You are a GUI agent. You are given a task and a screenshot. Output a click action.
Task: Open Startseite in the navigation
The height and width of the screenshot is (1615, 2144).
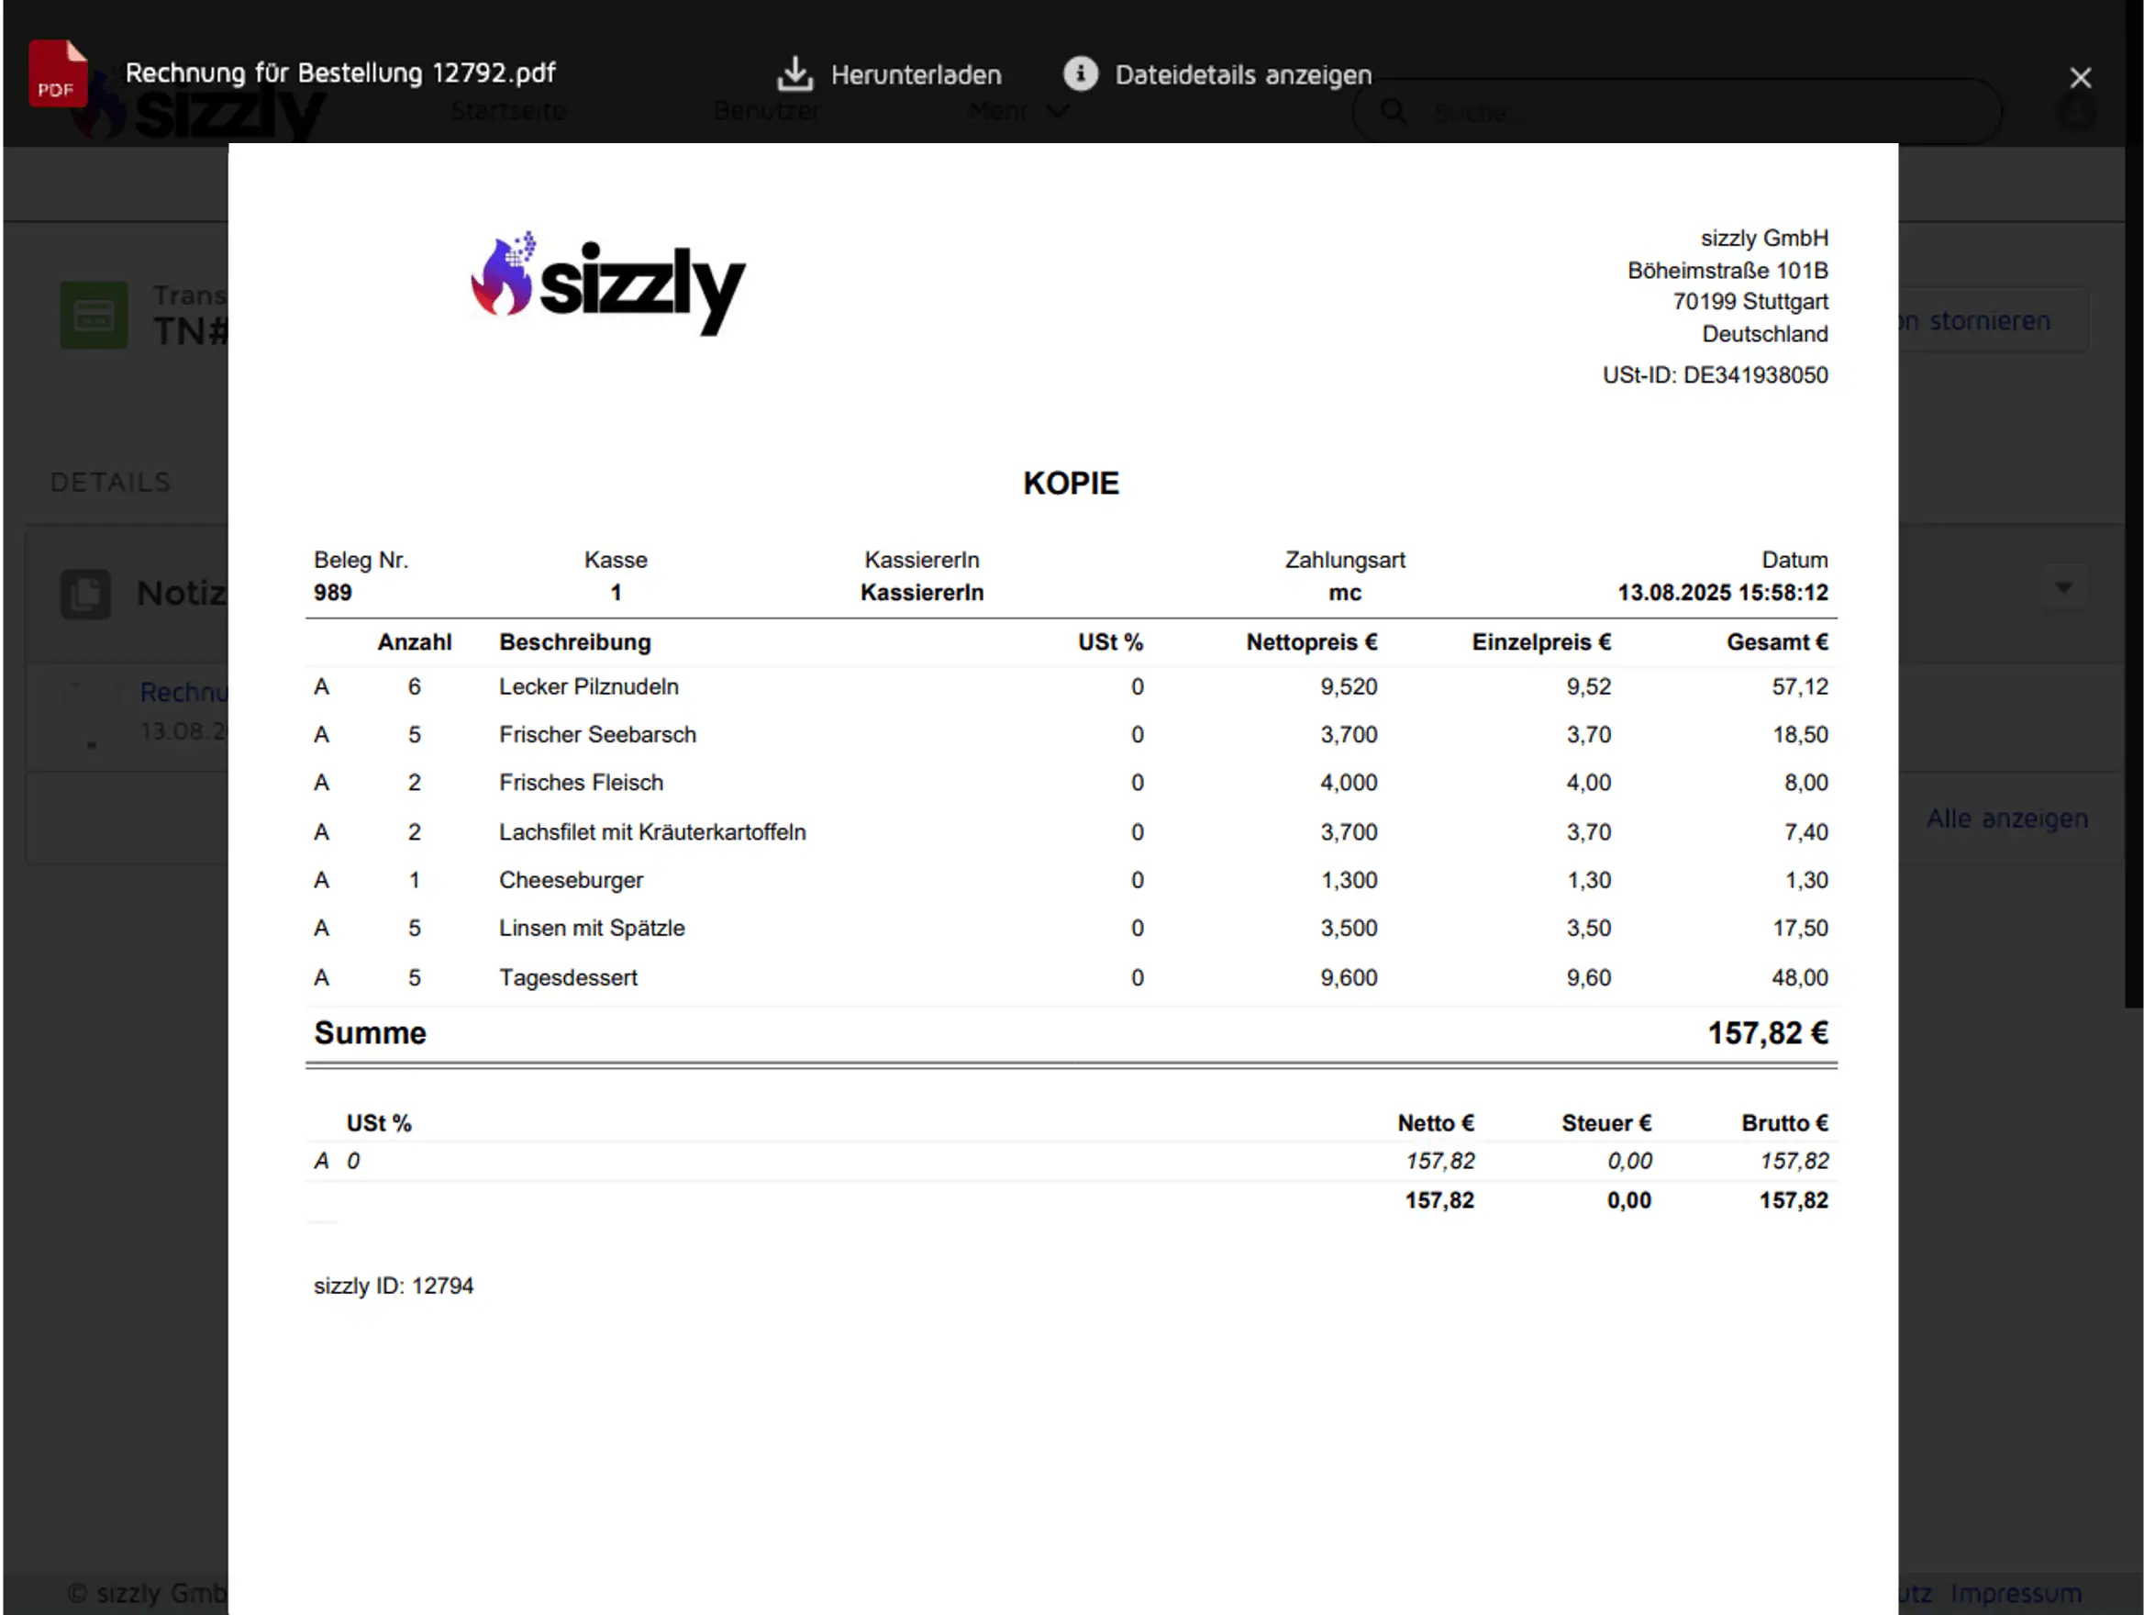coord(507,110)
